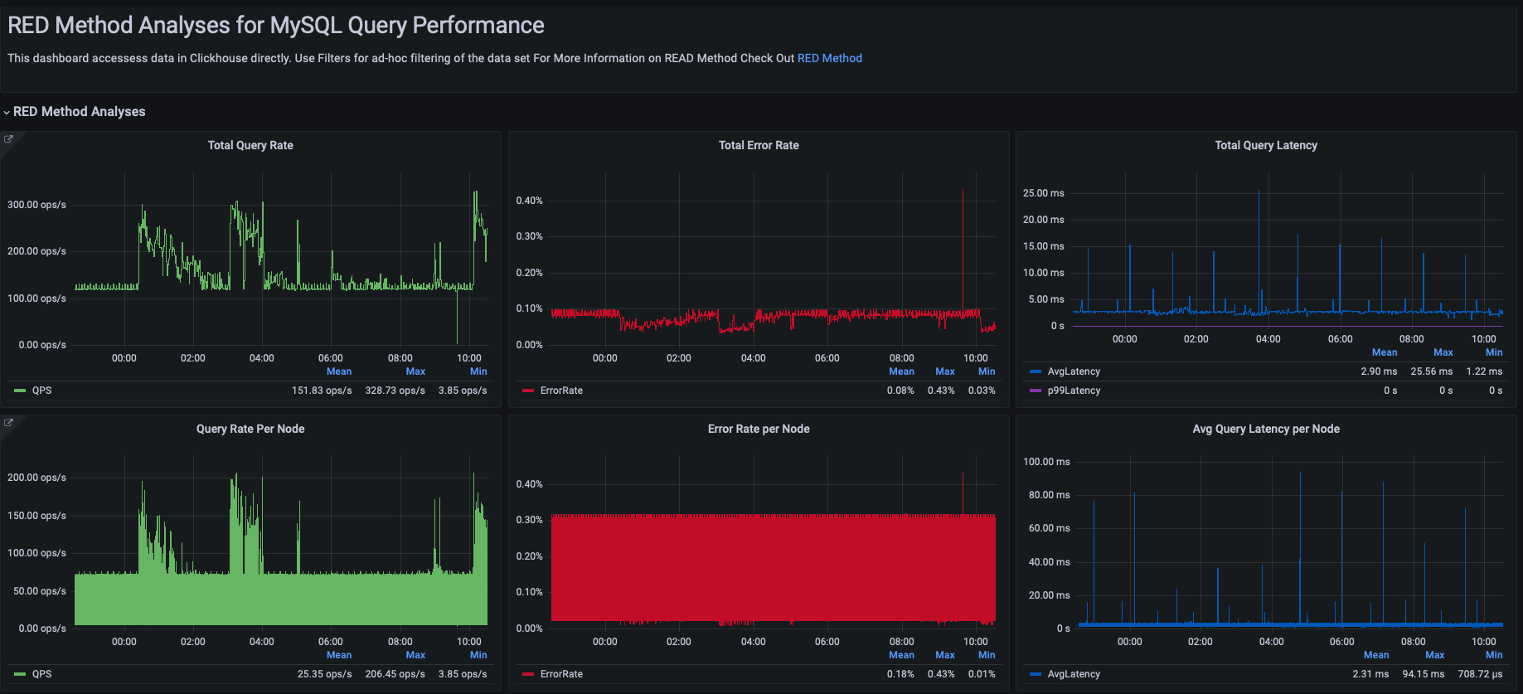This screenshot has height=694, width=1523.
Task: Sort Avg Query Latency per Node by Mean
Action: coord(1376,655)
